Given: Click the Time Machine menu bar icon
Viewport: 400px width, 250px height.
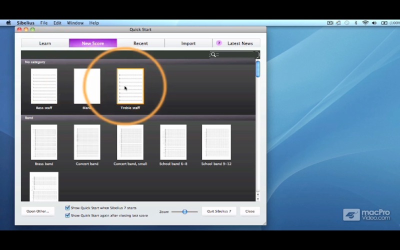Looking at the screenshot, I should pos(347,22).
